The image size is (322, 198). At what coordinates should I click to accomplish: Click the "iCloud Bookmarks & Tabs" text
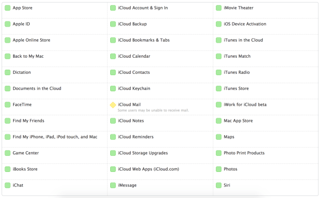click(x=144, y=40)
